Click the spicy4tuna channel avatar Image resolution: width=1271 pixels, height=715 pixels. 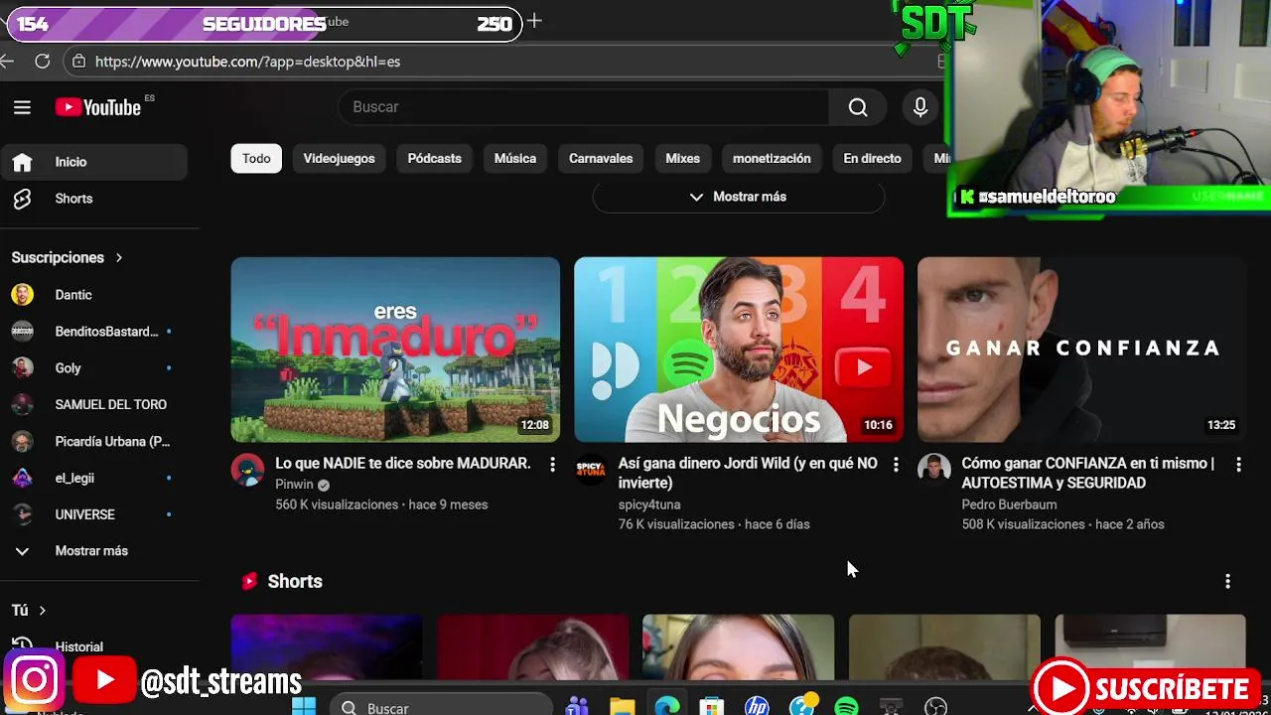(591, 470)
